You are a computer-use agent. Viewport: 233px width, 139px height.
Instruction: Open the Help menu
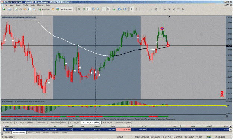coord(48,5)
